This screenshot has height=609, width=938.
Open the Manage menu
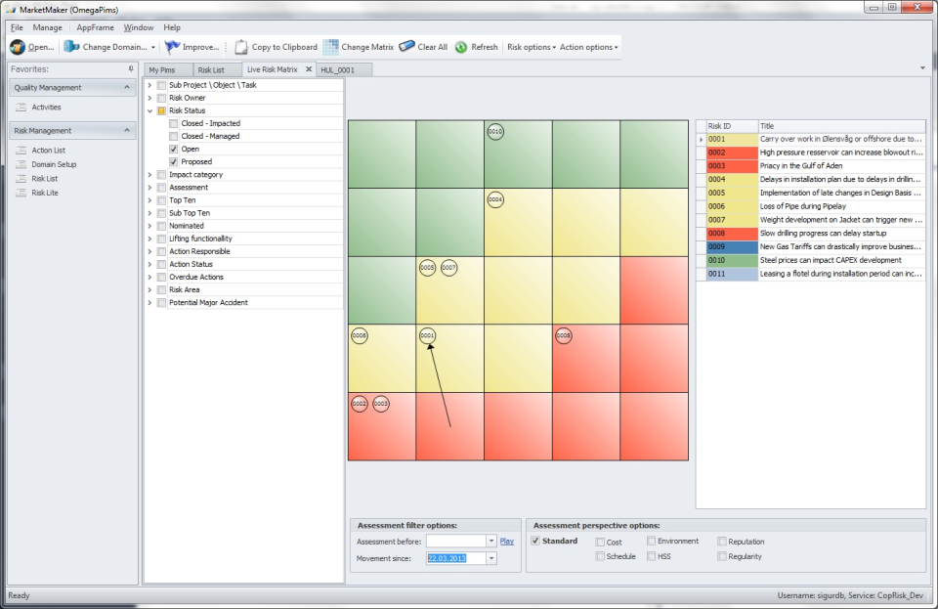coord(47,27)
